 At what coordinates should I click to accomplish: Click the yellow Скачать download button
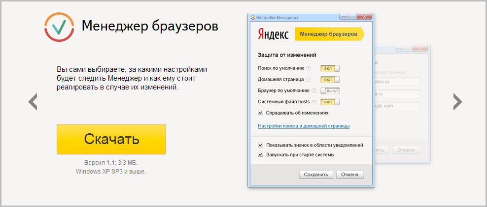coord(111,139)
